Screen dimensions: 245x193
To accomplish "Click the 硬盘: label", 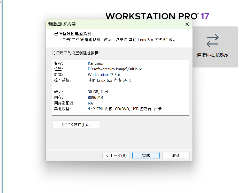I will 59,92.
